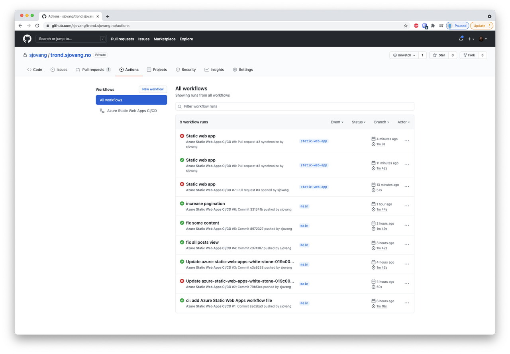This screenshot has width=510, height=354.
Task: Open the Branch filter dropdown
Action: 381,122
